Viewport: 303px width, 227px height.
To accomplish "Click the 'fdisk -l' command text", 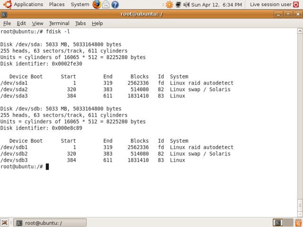I will click(58, 32).
